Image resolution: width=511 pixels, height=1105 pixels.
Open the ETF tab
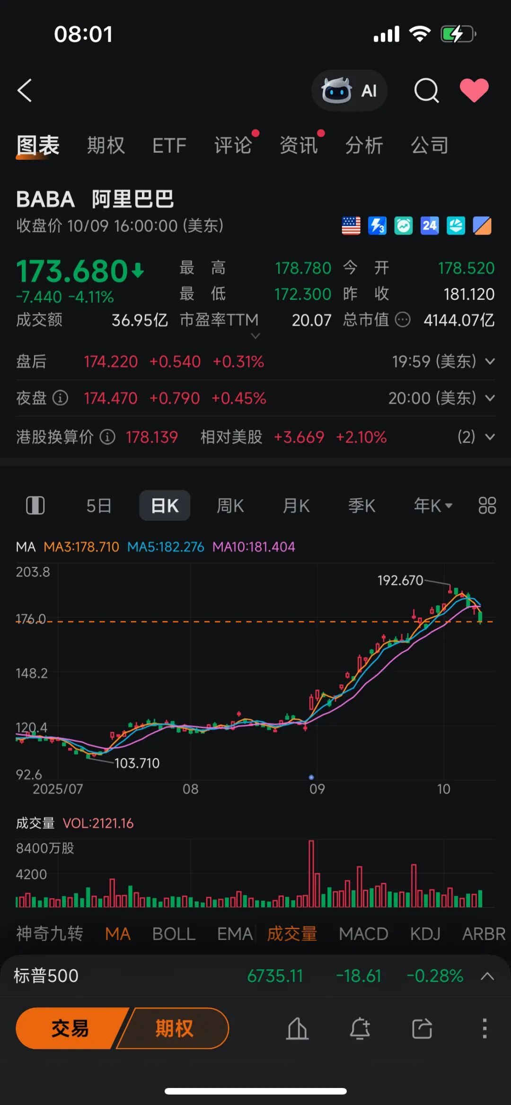[169, 146]
